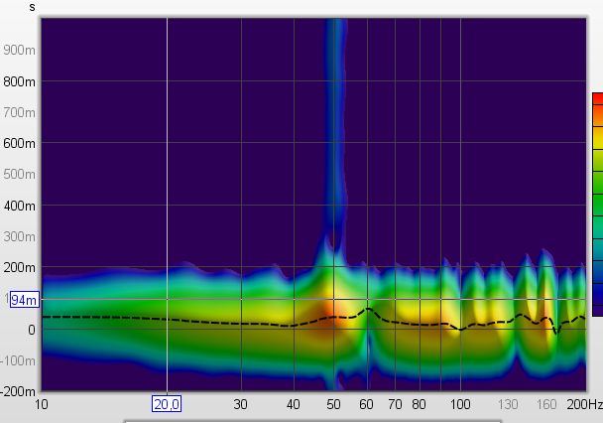The image size is (603, 423).
Task: Click the 130 Hz frequency axis label
Action: pyautogui.click(x=508, y=404)
